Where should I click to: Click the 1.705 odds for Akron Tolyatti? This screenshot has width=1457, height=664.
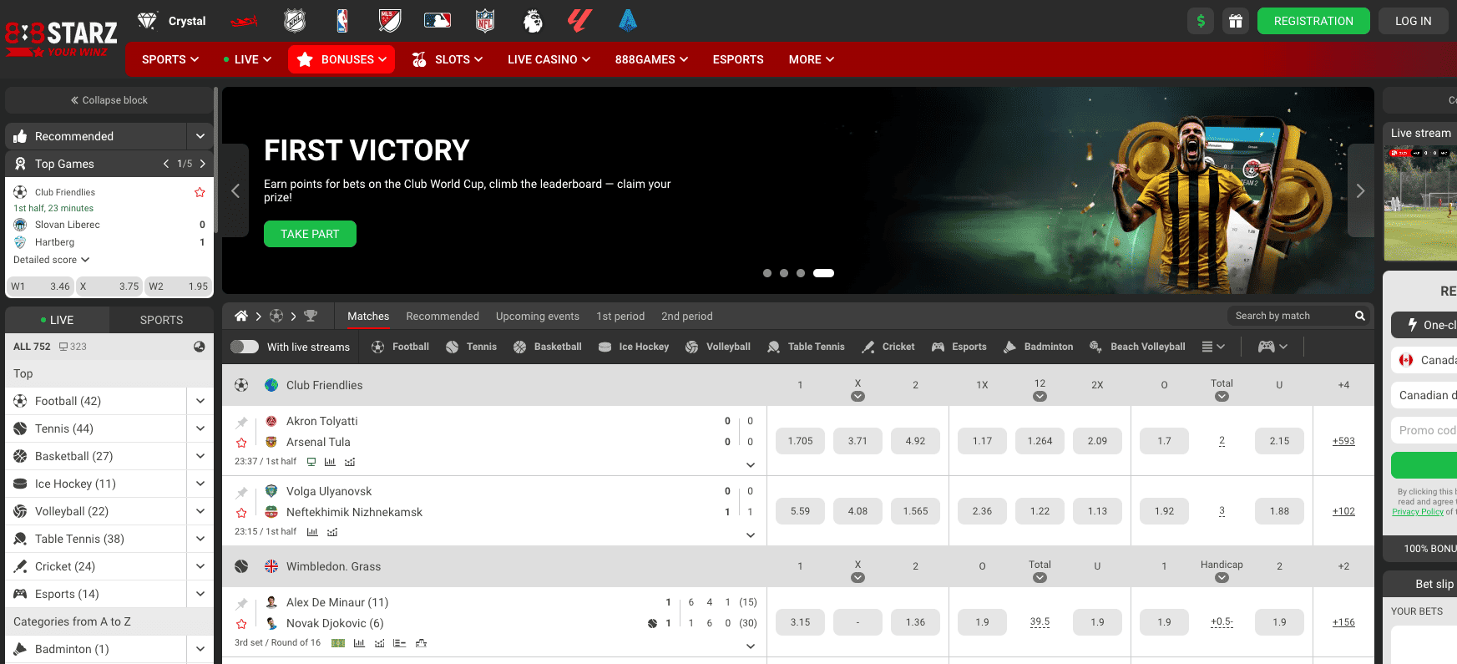(x=800, y=441)
